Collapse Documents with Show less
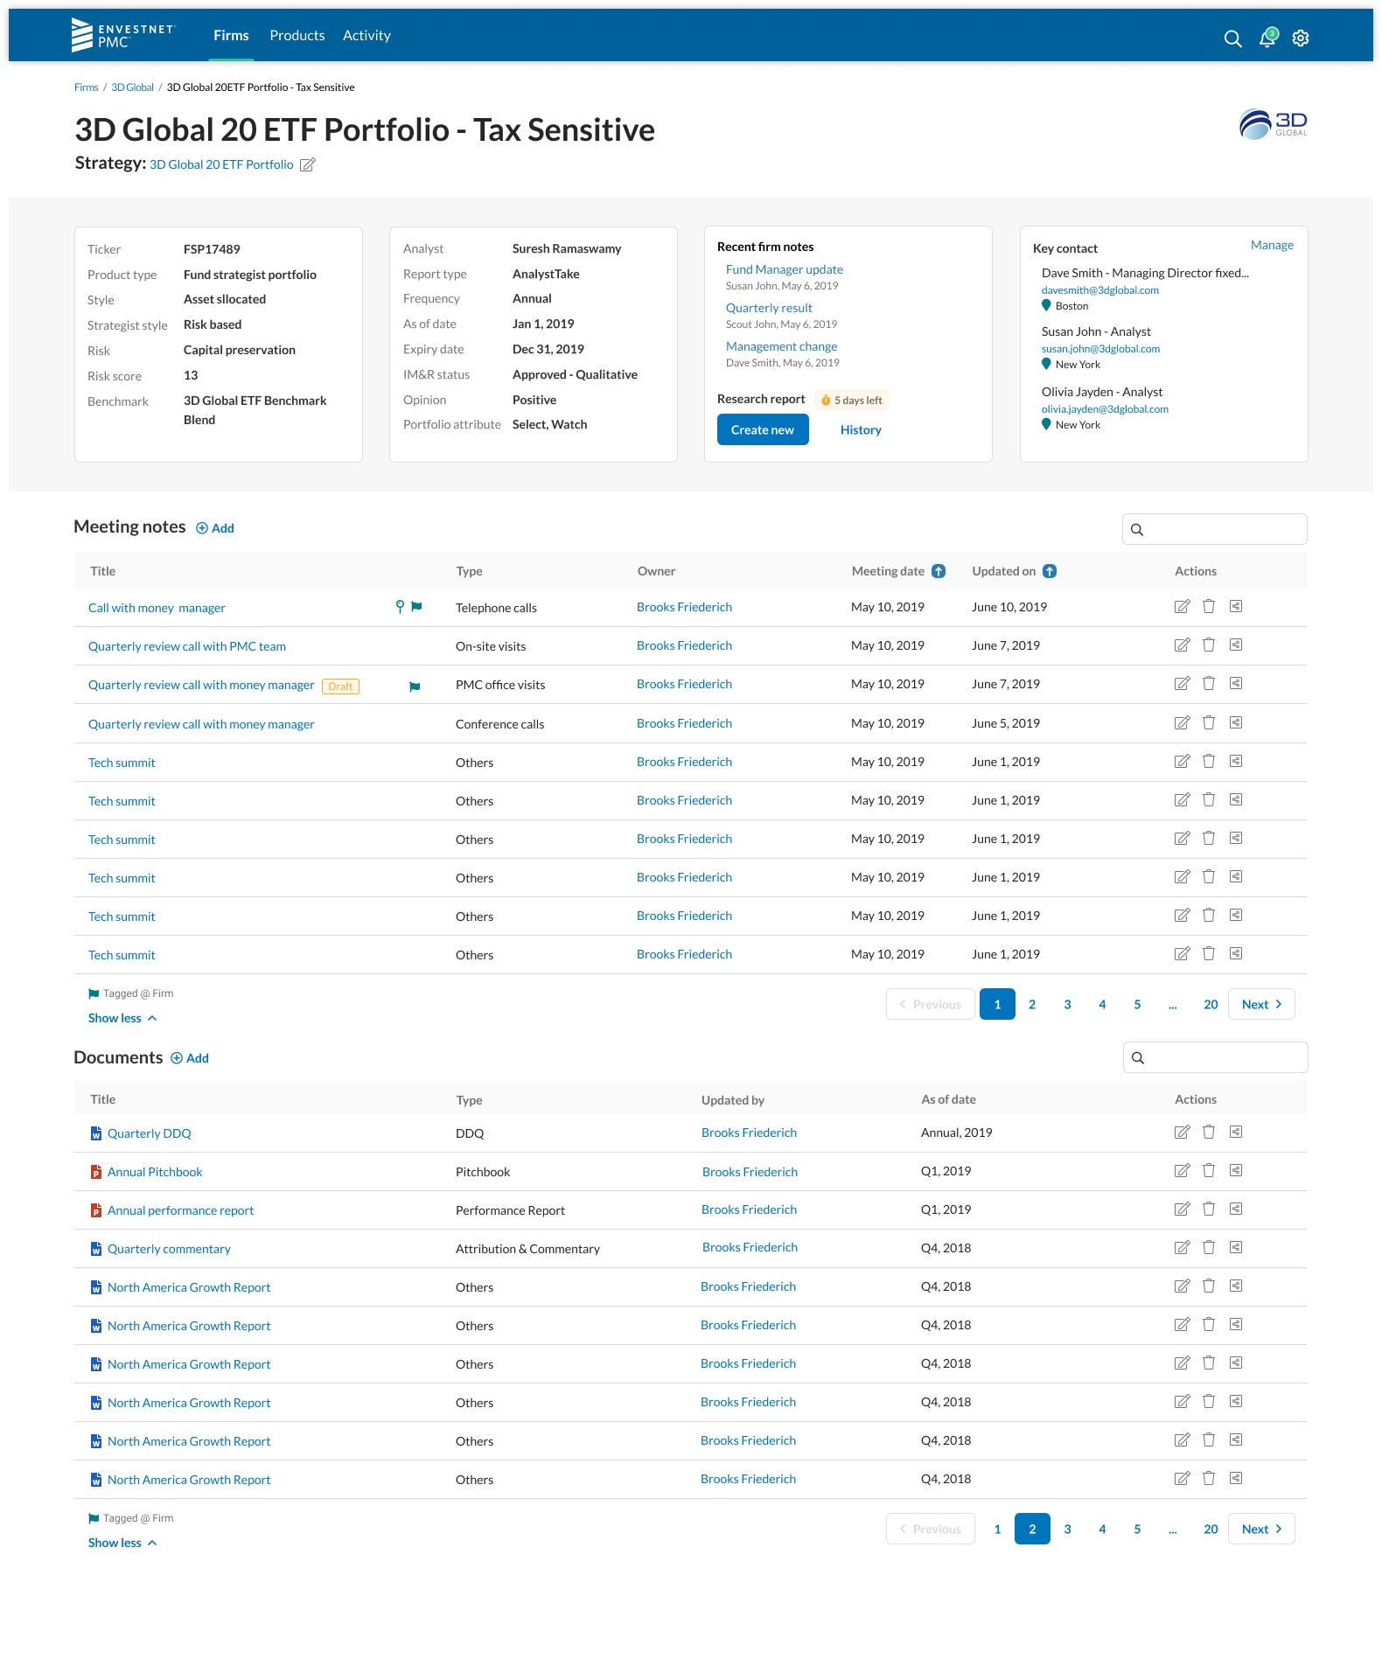The width and height of the screenshot is (1382, 1673). 122,1543
